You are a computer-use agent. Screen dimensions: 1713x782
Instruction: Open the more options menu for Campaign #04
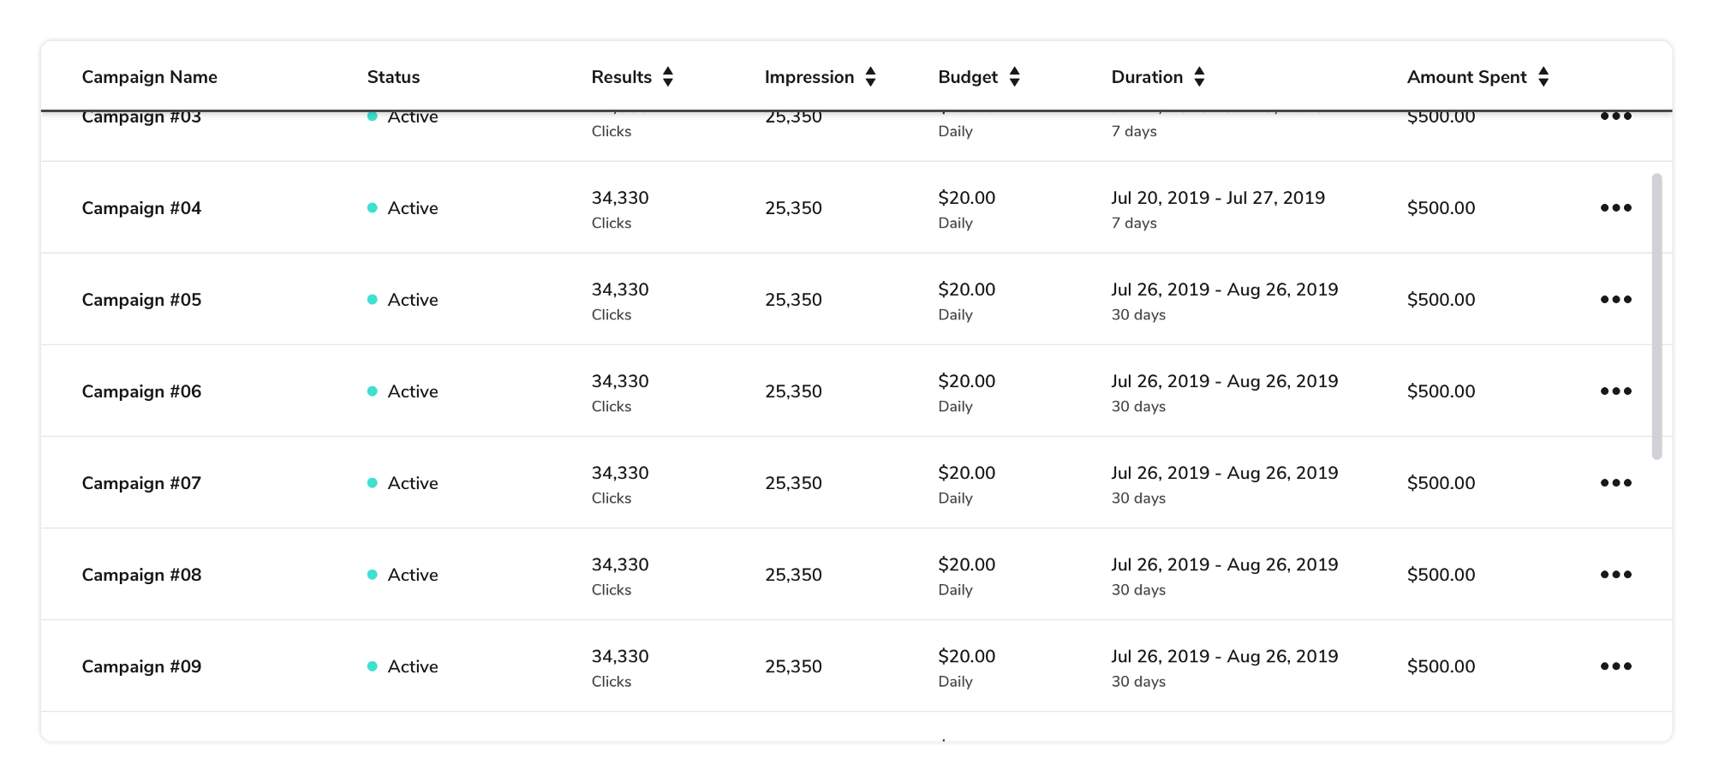pyautogui.click(x=1615, y=208)
